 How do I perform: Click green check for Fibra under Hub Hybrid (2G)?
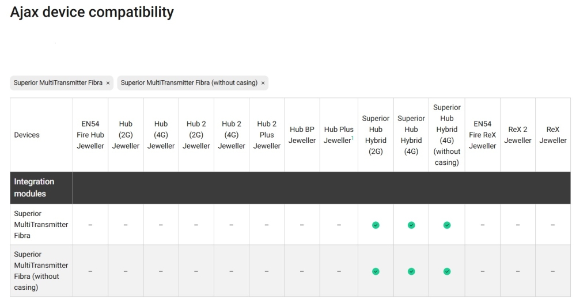point(376,225)
